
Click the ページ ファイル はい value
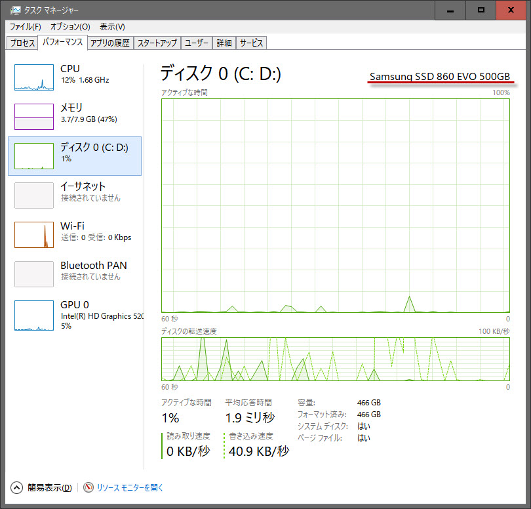point(364,438)
